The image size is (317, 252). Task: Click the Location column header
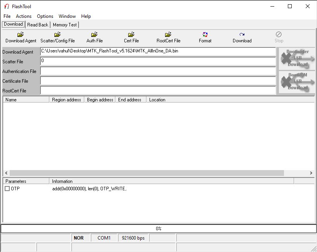click(230, 100)
